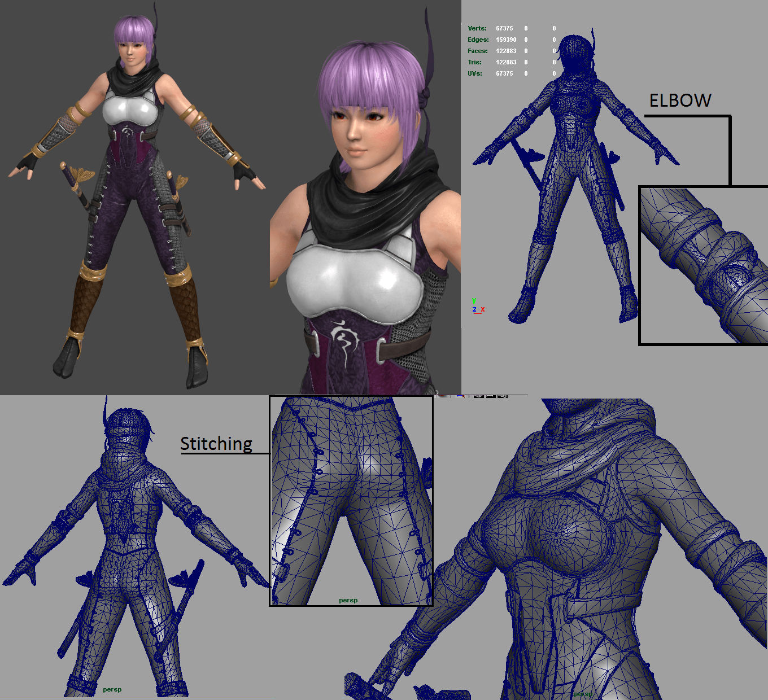
Task: Click the persp label inside the Stitching inset
Action: [348, 600]
